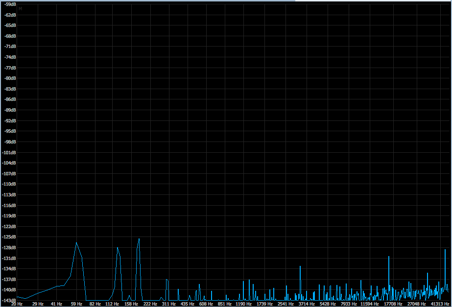The height and width of the screenshot is (307, 452).
Task: Select the 1190 Hz frequency label
Action: (243, 304)
